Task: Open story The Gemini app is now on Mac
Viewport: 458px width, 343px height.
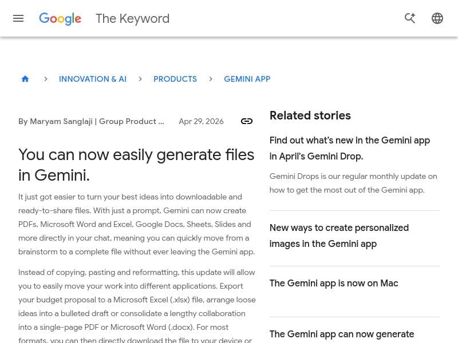Action: pyautogui.click(x=334, y=283)
